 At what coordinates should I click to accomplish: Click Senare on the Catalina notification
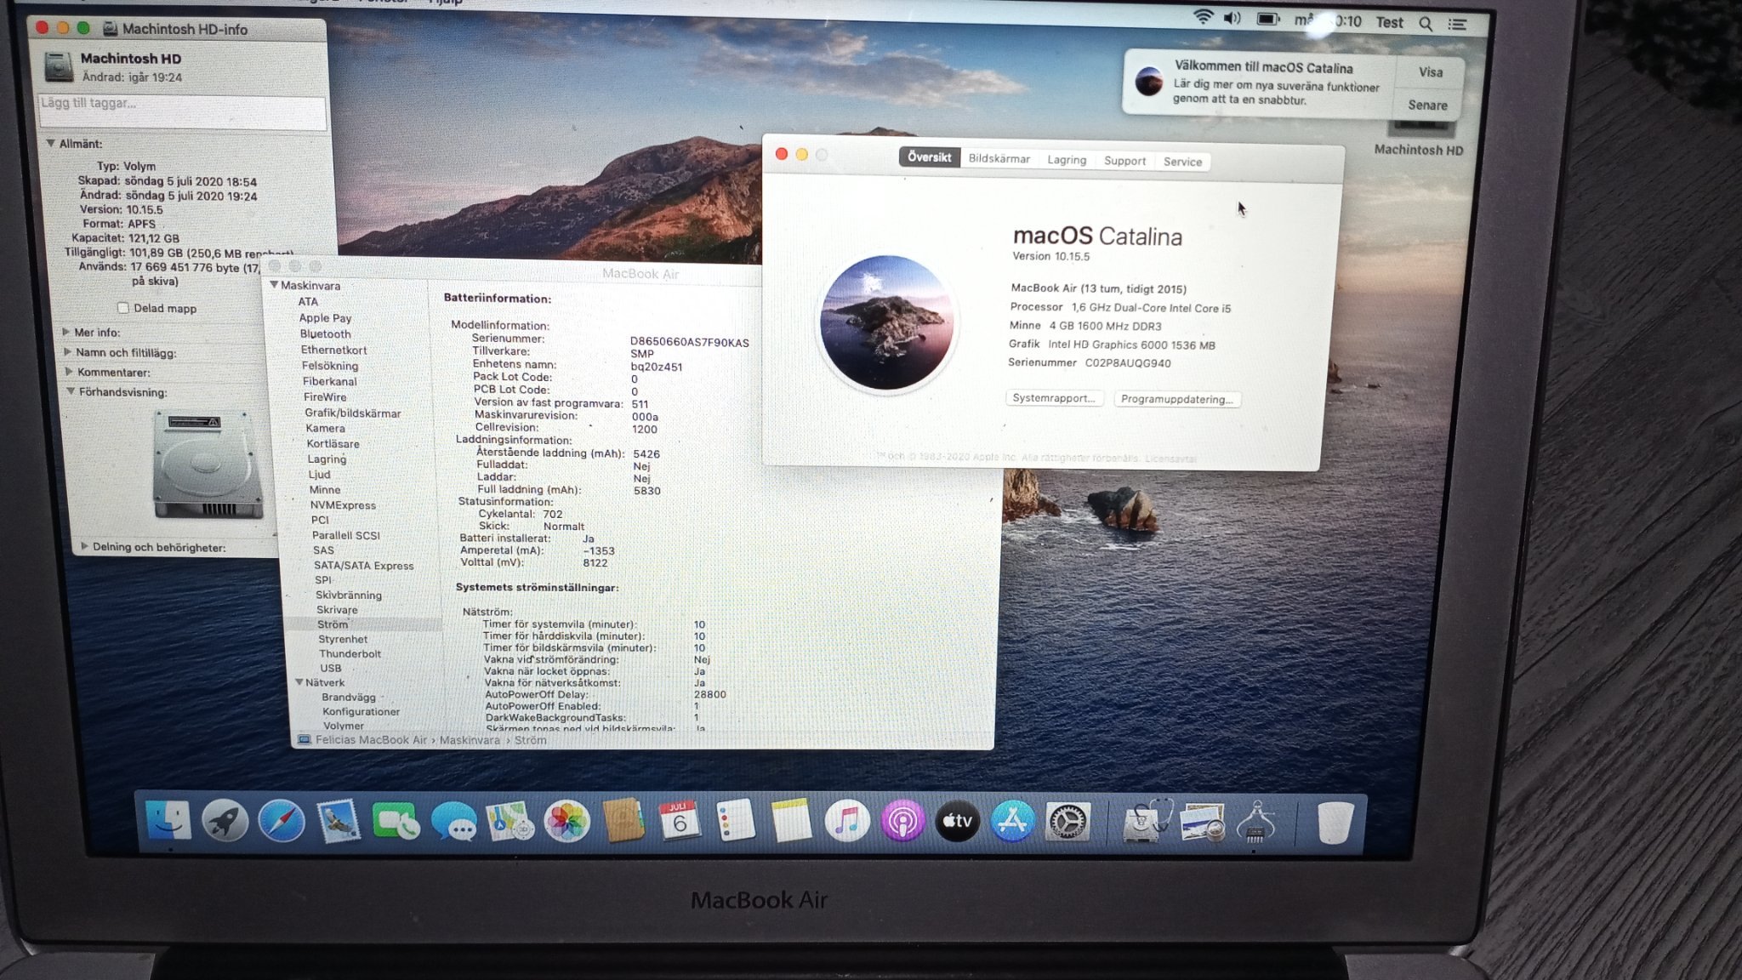[1427, 105]
